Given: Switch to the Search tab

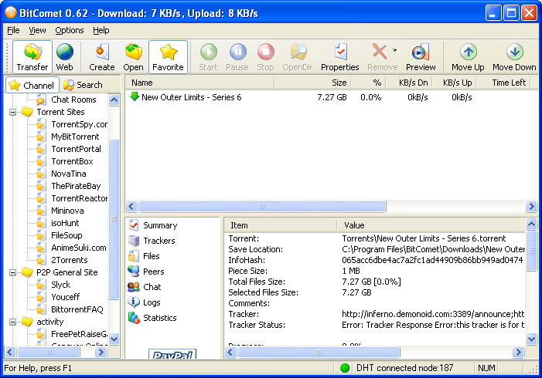Looking at the screenshot, I should 83,85.
